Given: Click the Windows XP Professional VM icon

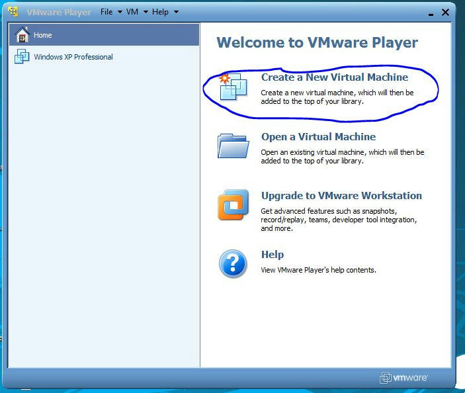Looking at the screenshot, I should click(x=22, y=56).
